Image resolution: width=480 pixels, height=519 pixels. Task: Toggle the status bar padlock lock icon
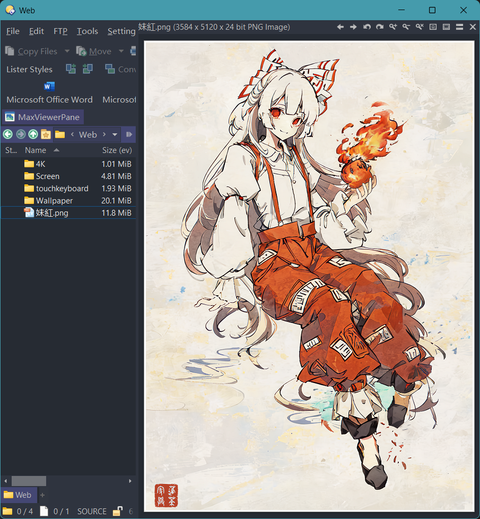(x=117, y=511)
